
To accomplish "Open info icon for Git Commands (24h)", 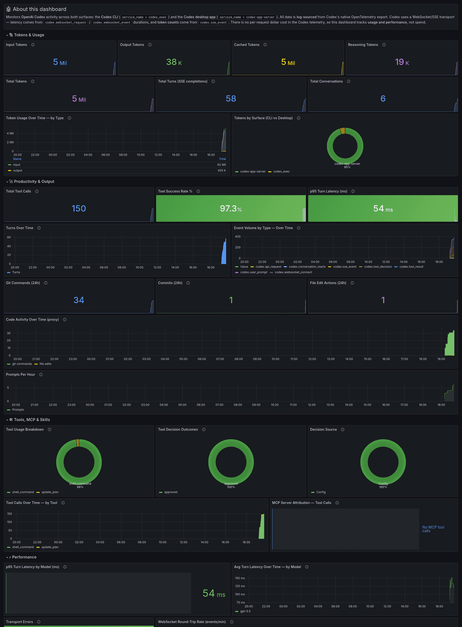I will click(46, 283).
